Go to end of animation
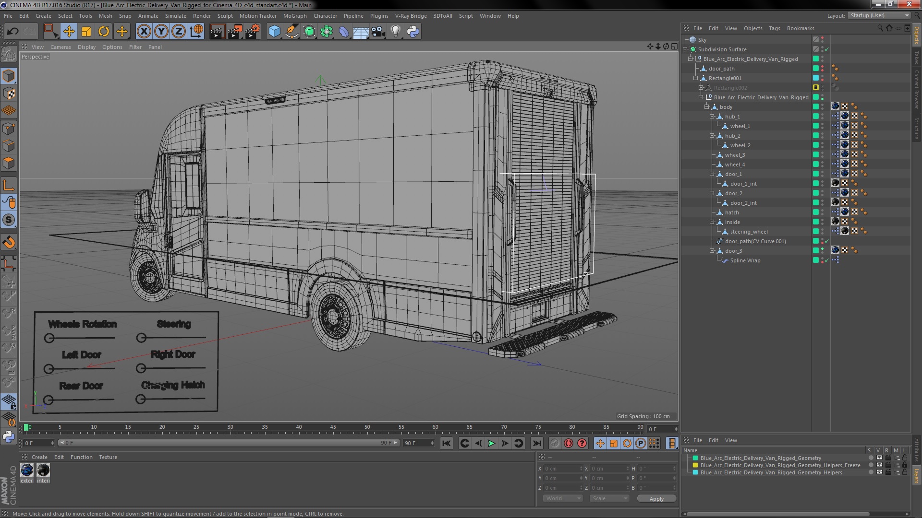922x518 pixels. coord(537,443)
